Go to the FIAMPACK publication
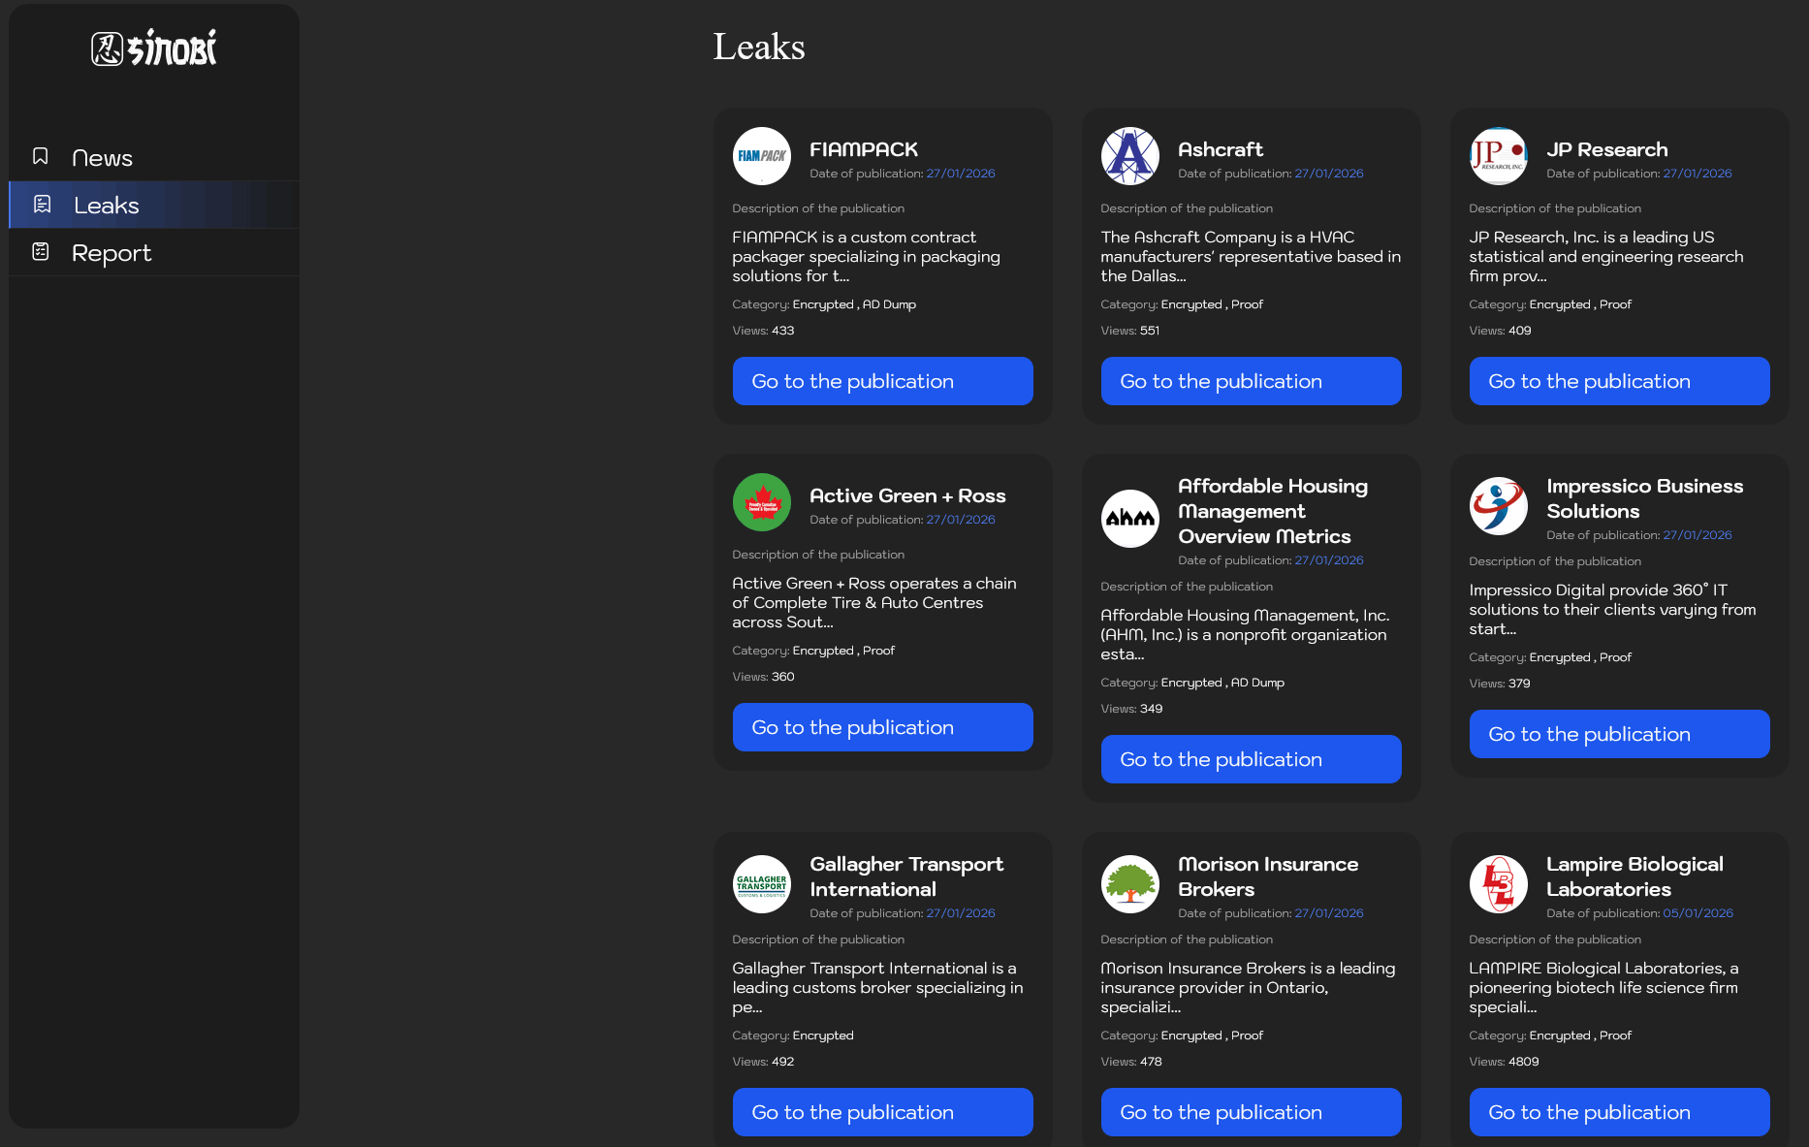Image resolution: width=1809 pixels, height=1147 pixels. (883, 381)
